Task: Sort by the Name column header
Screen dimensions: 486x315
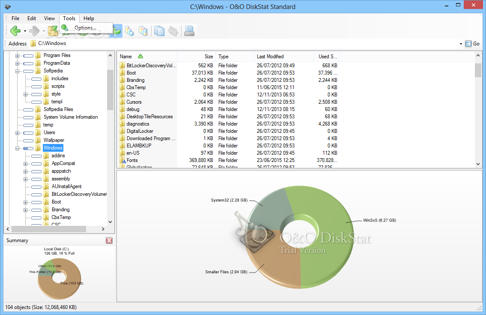Action: click(147, 57)
